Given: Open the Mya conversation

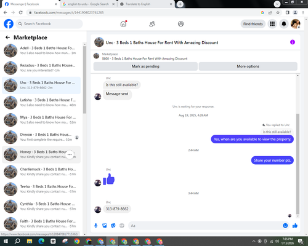Looking at the screenshot, I should pyautogui.click(x=41, y=120).
